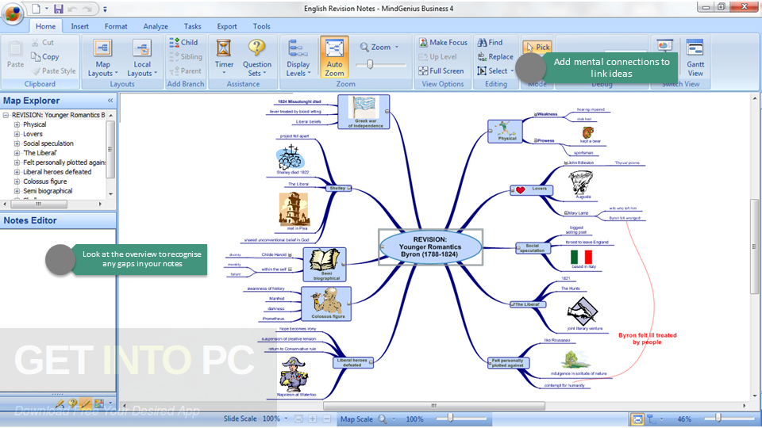This screenshot has width=762, height=428.
Task: Select the Shelley branch on the map
Action: point(338,188)
